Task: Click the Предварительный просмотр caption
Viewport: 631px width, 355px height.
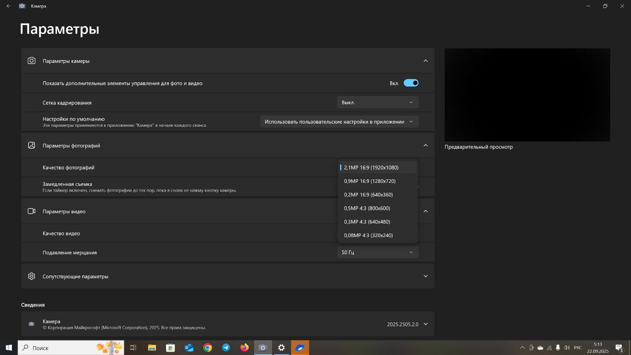Action: point(479,147)
